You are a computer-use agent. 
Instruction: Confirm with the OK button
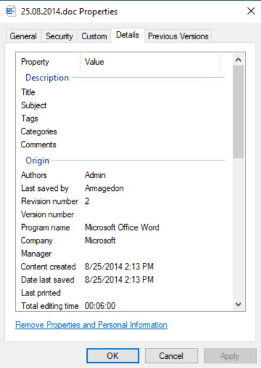click(113, 356)
